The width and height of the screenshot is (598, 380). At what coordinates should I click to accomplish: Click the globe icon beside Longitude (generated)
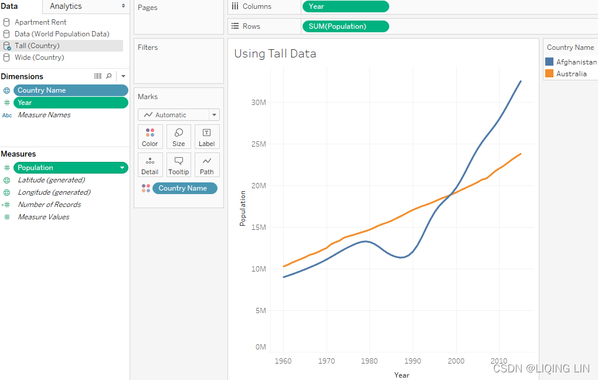pos(7,192)
